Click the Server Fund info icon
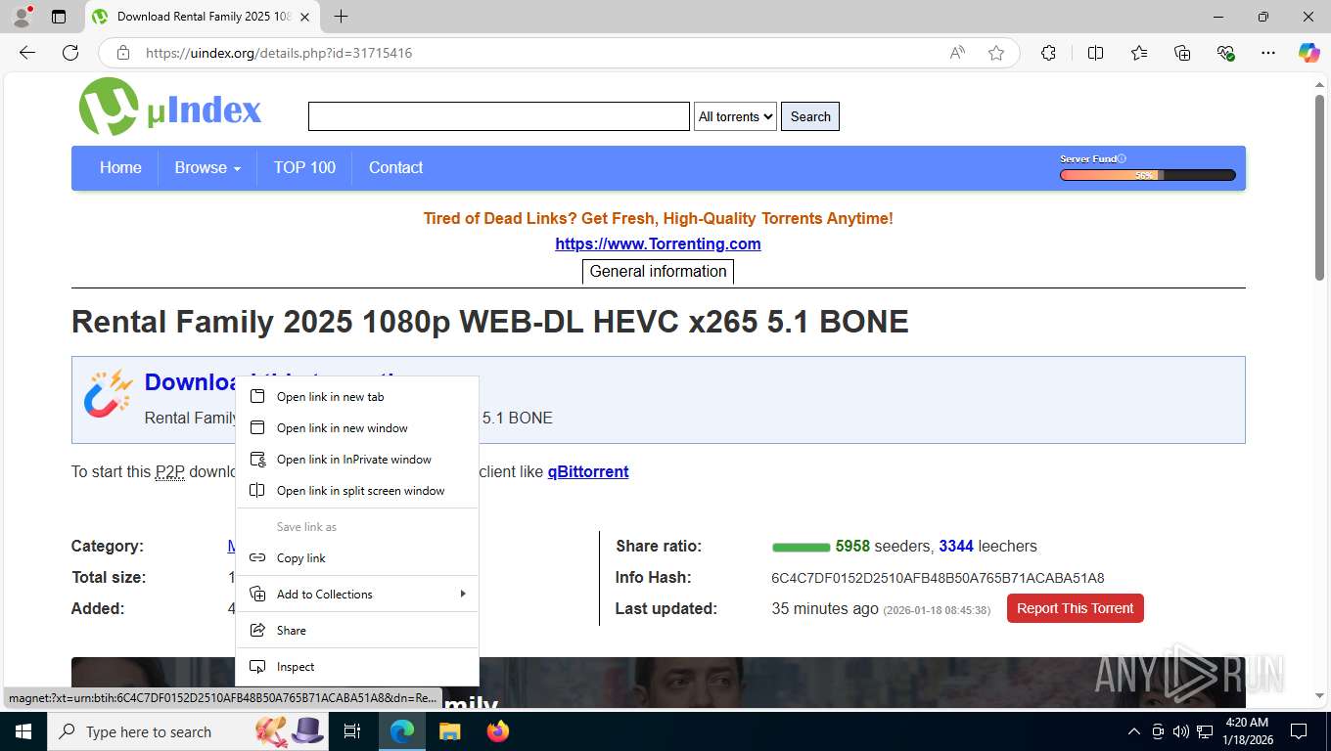 point(1122,158)
